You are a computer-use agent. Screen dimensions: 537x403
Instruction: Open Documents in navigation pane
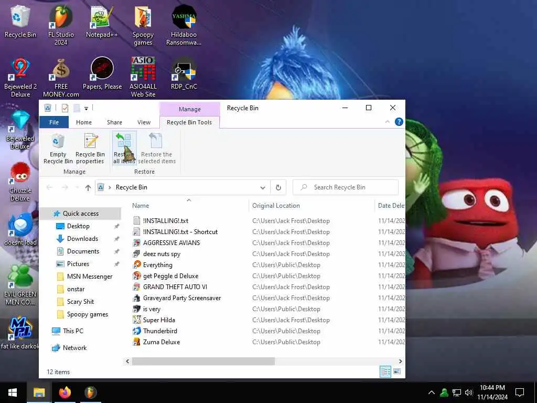coord(83,251)
